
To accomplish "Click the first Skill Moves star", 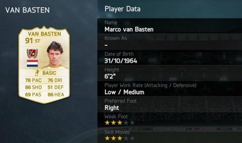I will 107,138.
